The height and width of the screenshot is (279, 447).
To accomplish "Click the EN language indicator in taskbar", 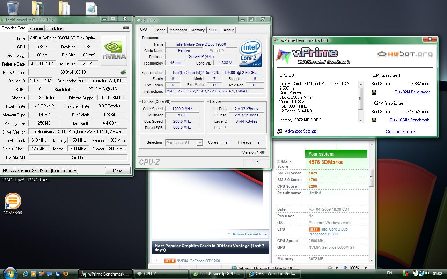I will (x=389, y=273).
